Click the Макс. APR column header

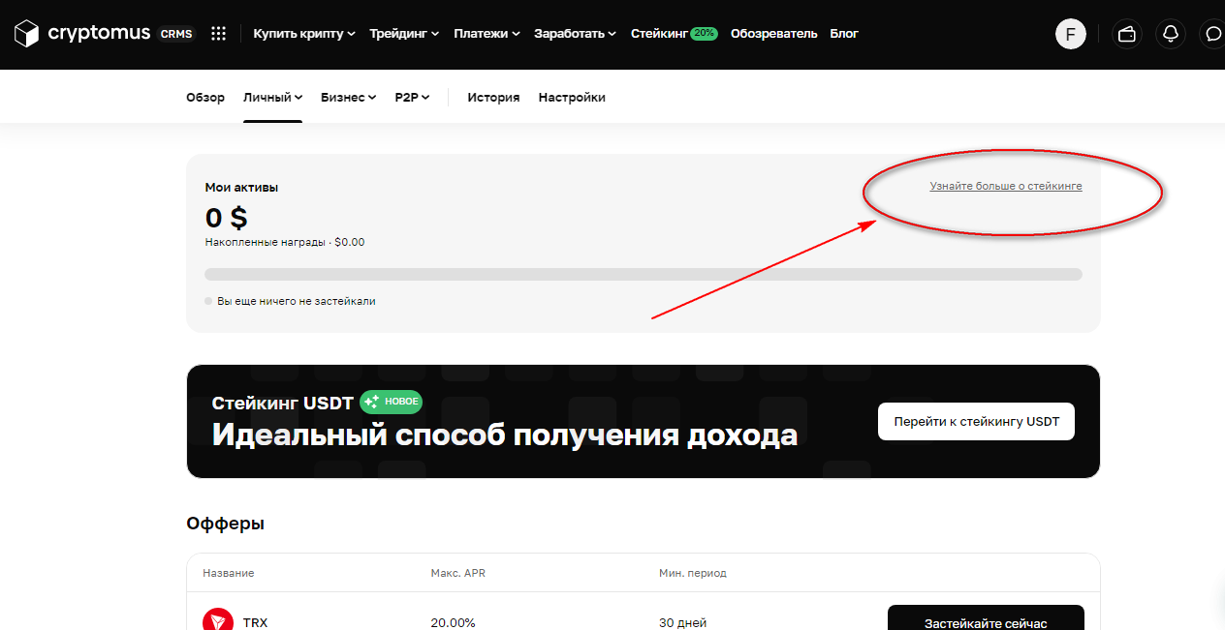(458, 573)
